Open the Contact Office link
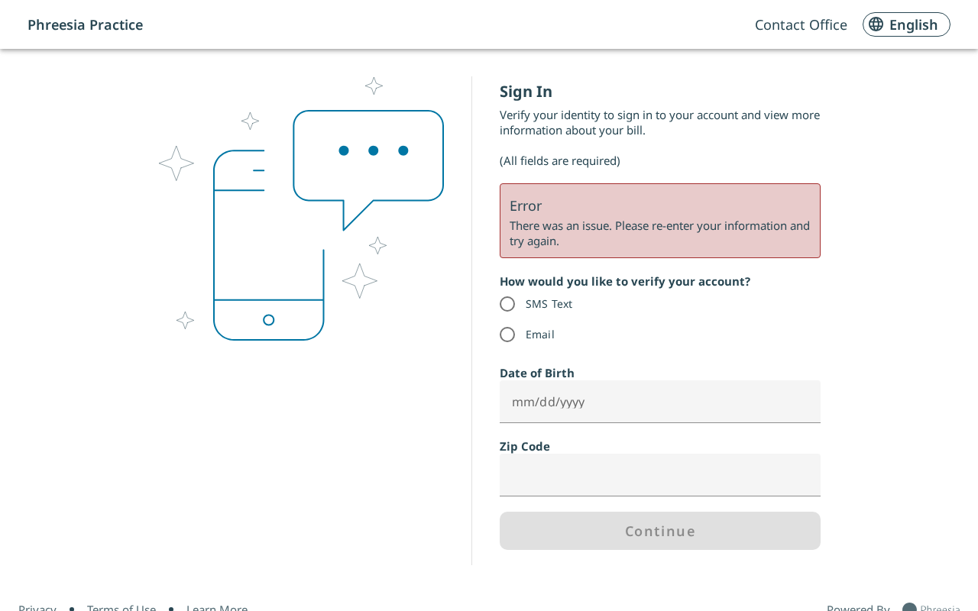The image size is (978, 611). click(801, 24)
